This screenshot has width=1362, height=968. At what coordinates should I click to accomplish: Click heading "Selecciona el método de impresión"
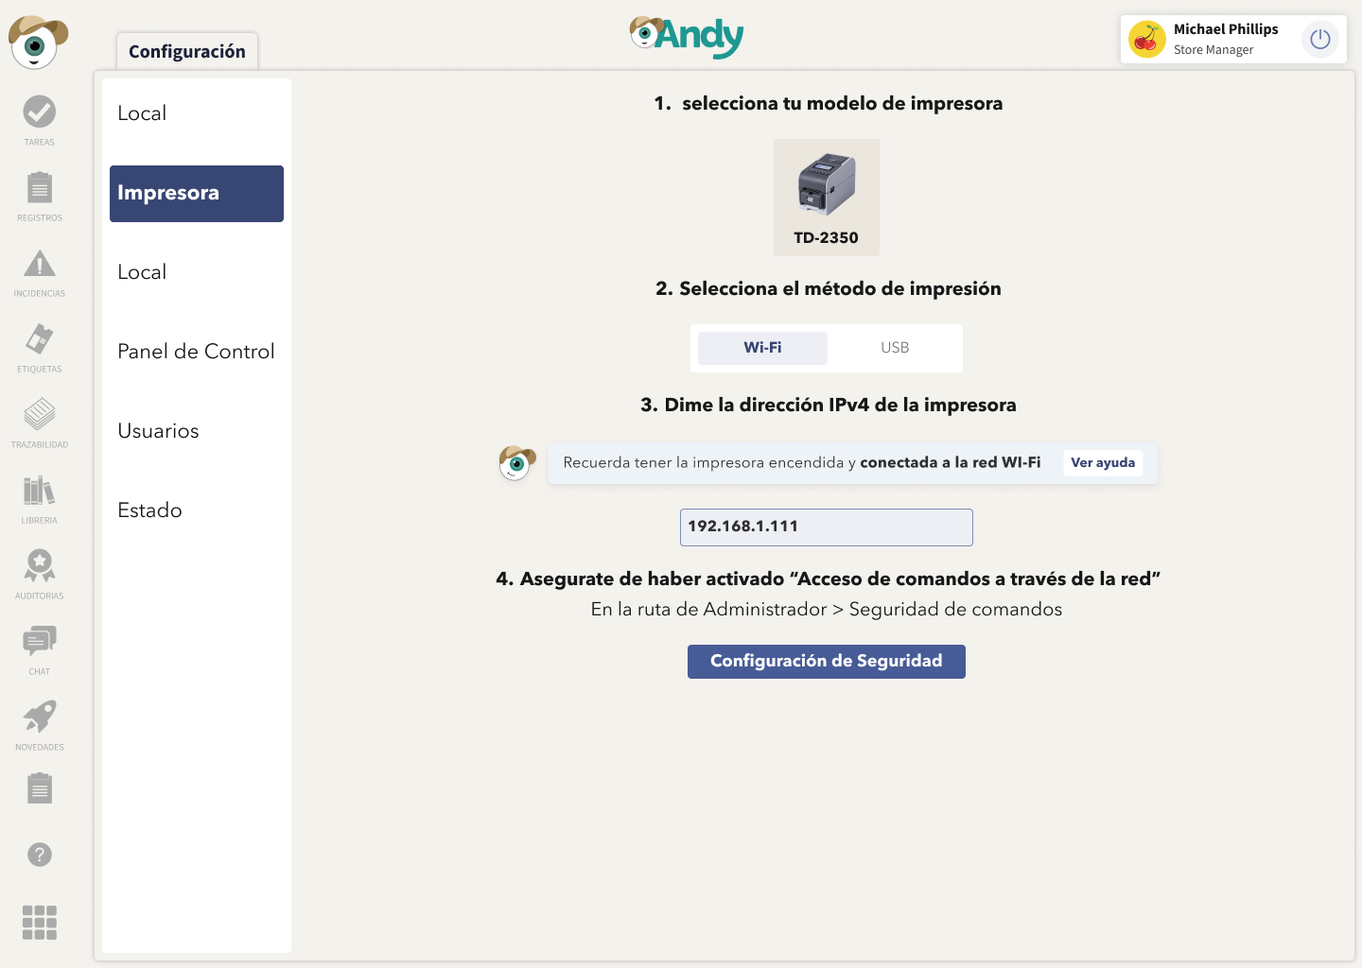point(828,289)
